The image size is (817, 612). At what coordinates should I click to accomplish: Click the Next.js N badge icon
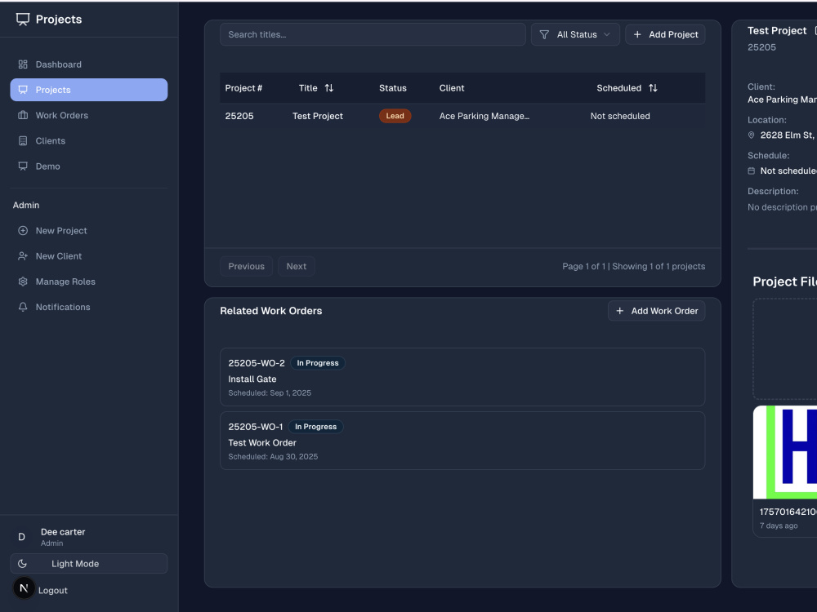pos(24,588)
